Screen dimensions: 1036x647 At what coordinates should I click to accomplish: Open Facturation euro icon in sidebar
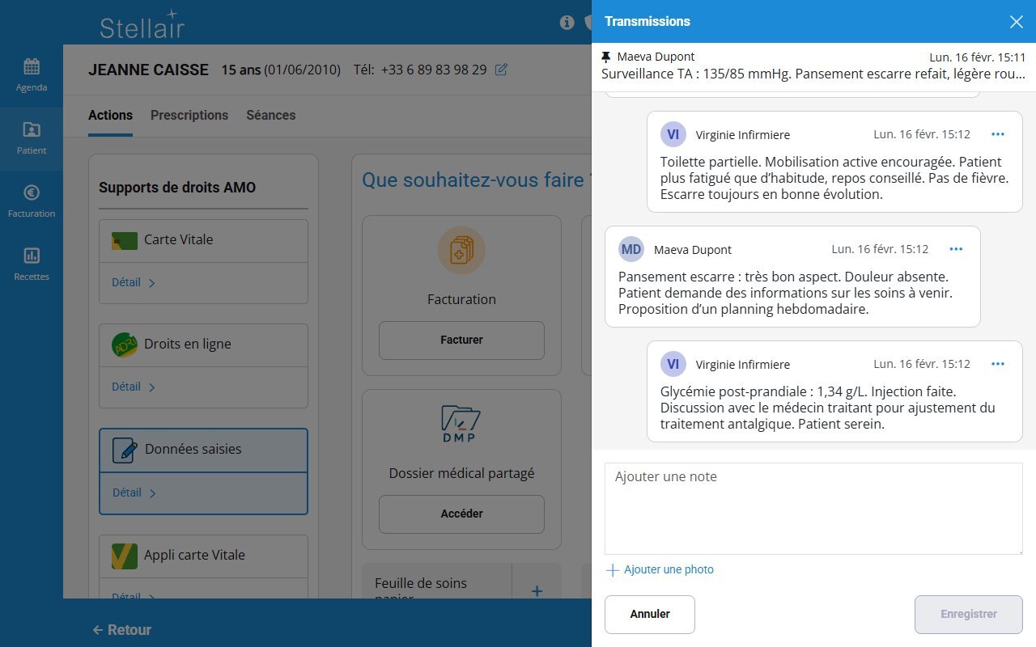[x=32, y=193]
